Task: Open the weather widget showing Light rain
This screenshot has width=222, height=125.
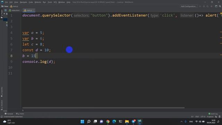Action: (9, 122)
